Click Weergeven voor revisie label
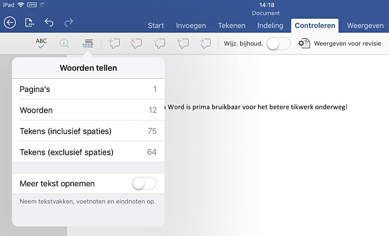This screenshot has width=389, height=236. click(x=347, y=43)
